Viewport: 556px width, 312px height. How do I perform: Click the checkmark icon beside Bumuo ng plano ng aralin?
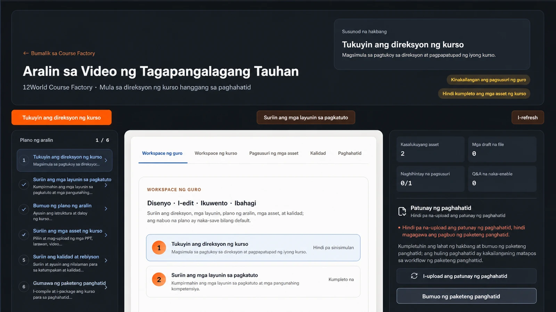24,209
